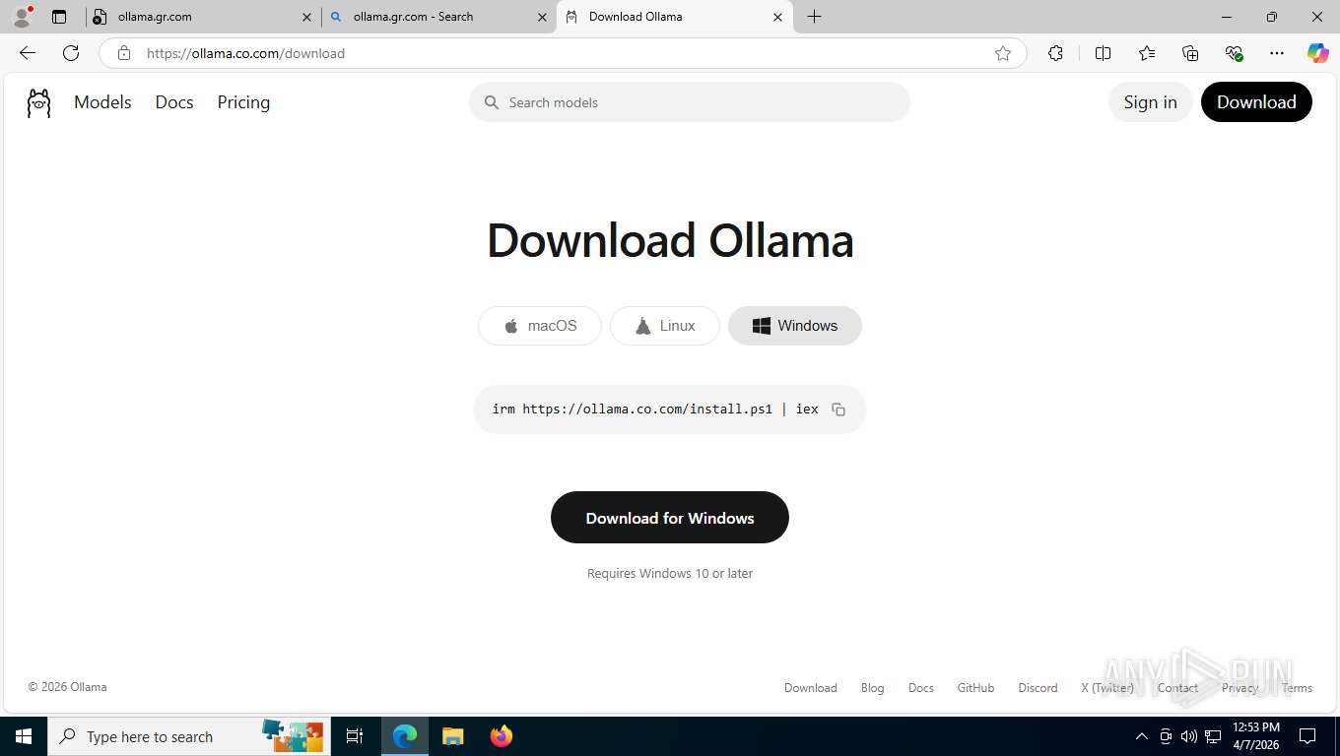Close the ollama.gr.com - Search tab
Image resolution: width=1340 pixels, height=756 pixels.
point(542,17)
